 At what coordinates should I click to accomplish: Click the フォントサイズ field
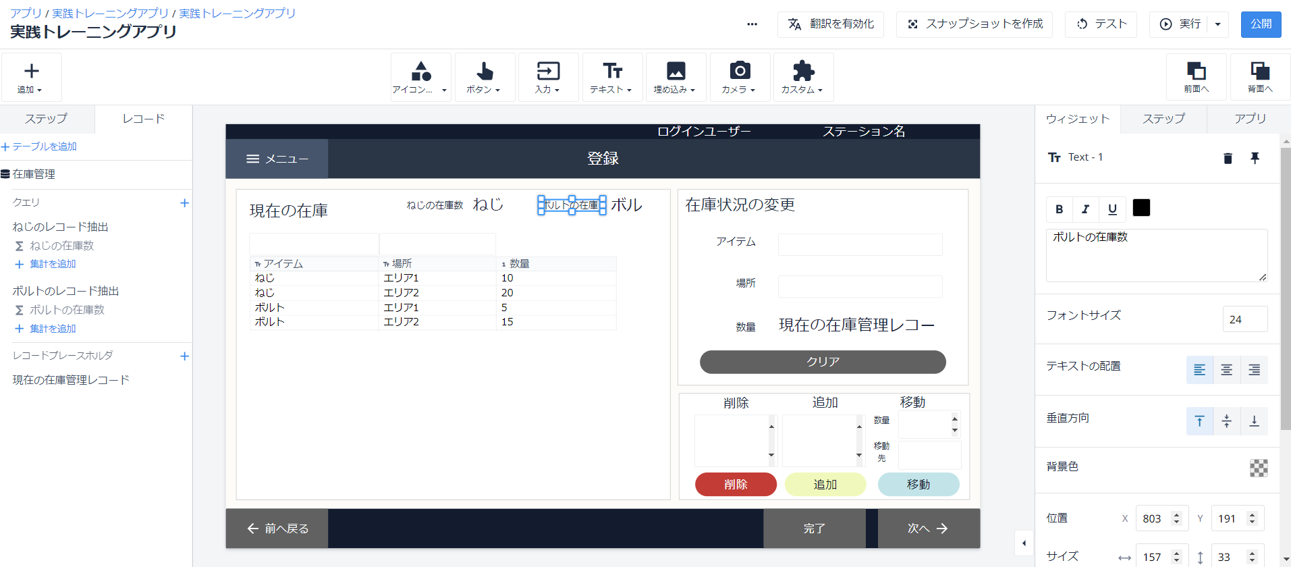[x=1245, y=319]
